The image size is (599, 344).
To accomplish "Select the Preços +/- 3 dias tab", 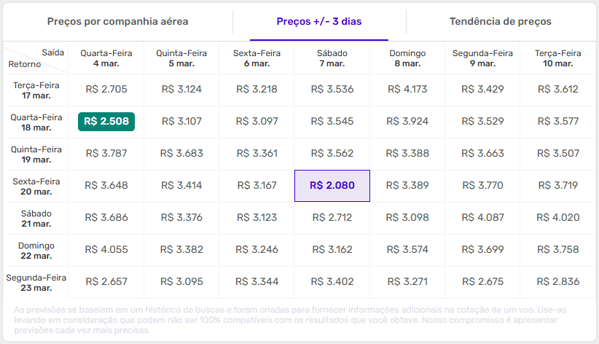I will point(319,22).
